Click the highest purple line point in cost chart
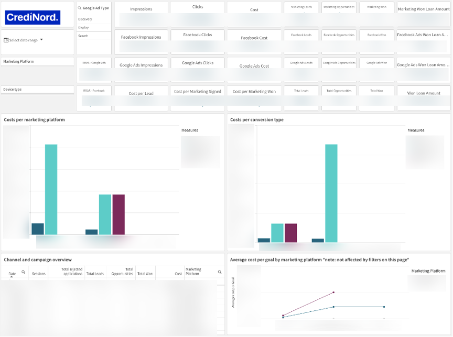Image resolution: width=453 pixels, height=337 pixels. (333, 292)
